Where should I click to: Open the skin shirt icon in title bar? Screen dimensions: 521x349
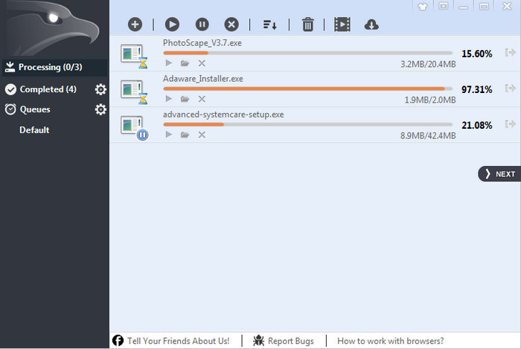(424, 6)
